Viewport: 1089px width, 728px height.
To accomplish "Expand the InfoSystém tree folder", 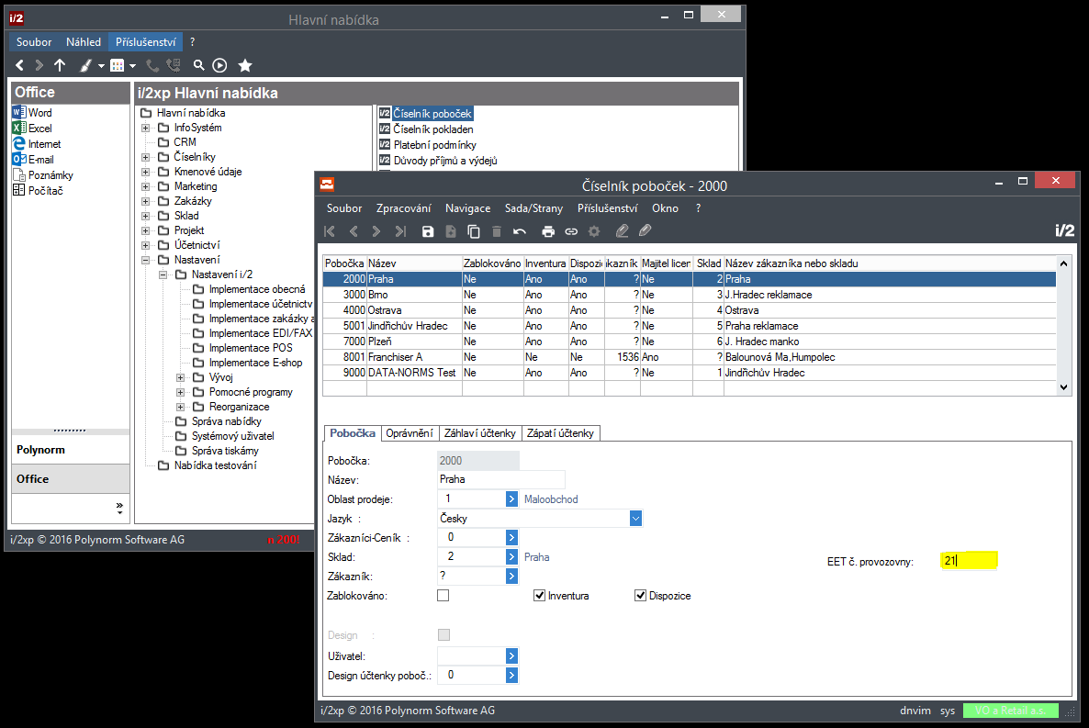I will (145, 128).
